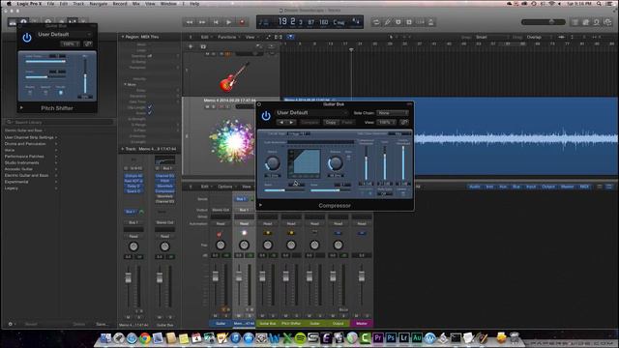Open the File menu
Viewport: 619px width, 348px height.
pos(51,4)
